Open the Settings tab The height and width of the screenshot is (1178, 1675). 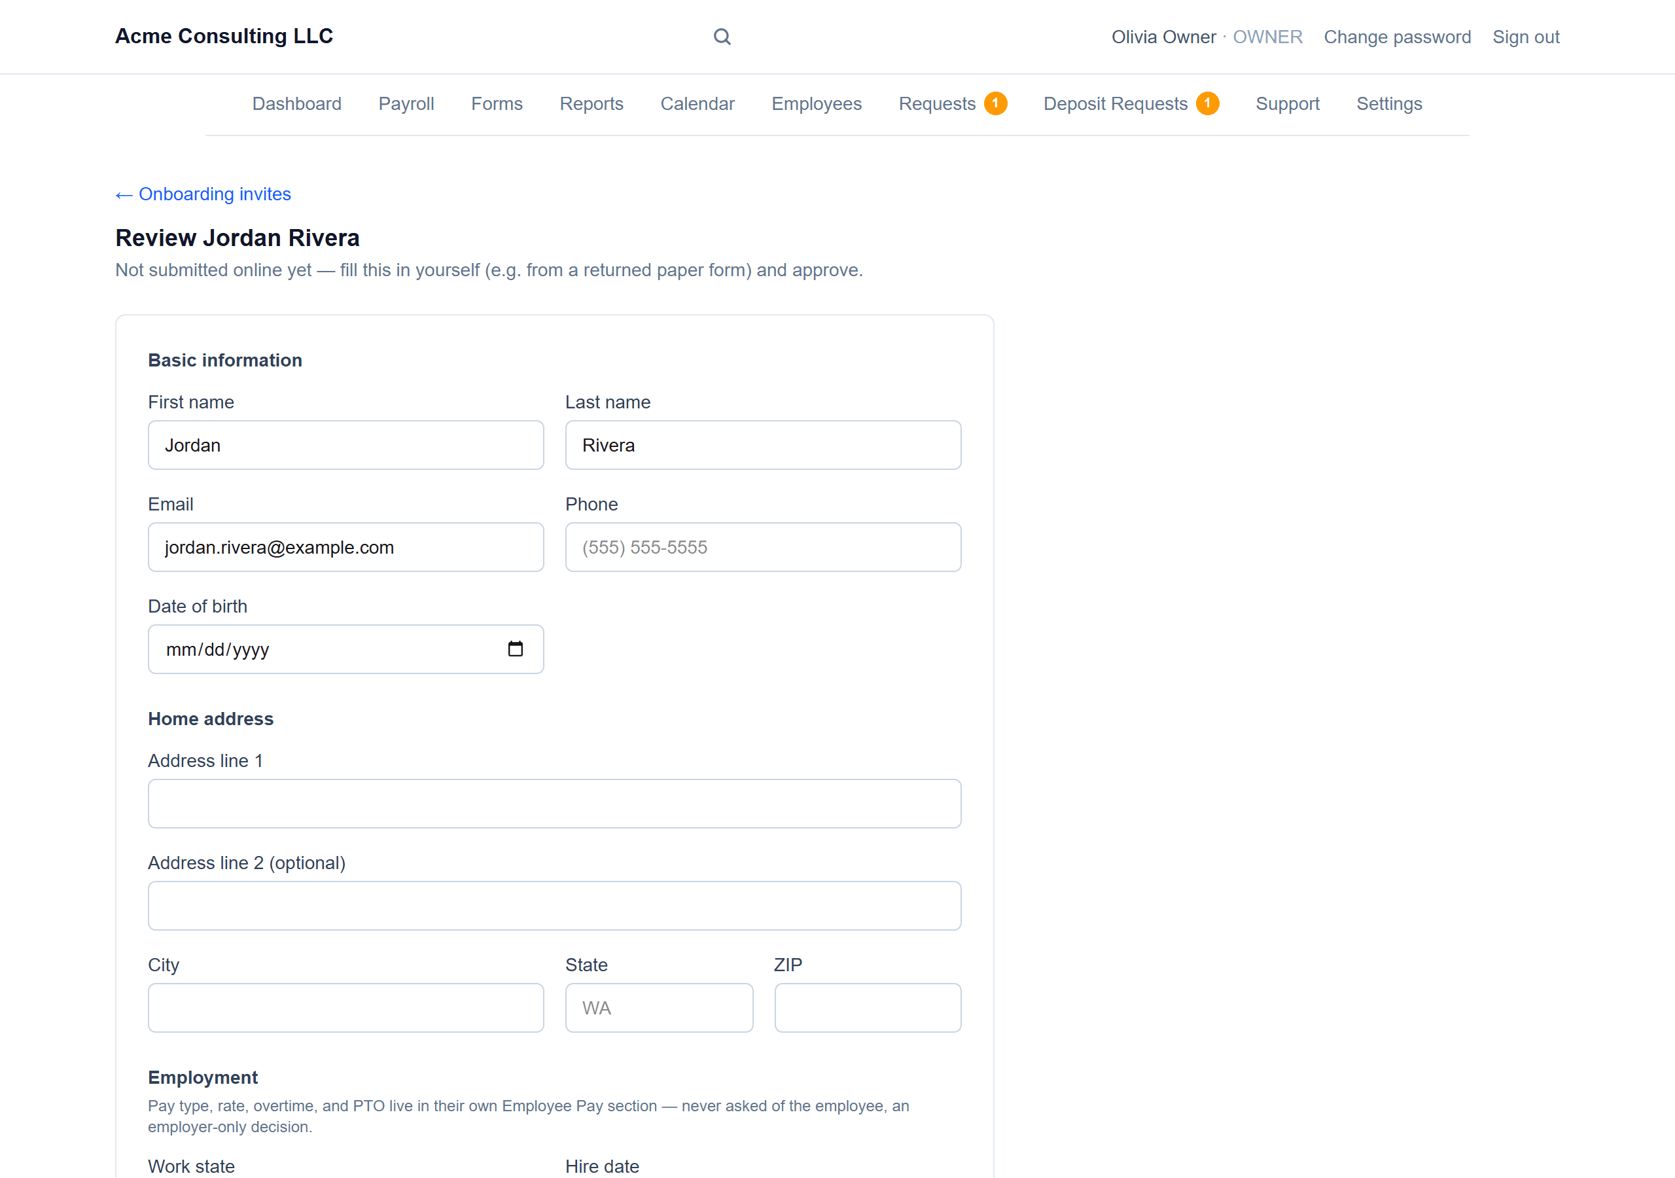coord(1389,103)
